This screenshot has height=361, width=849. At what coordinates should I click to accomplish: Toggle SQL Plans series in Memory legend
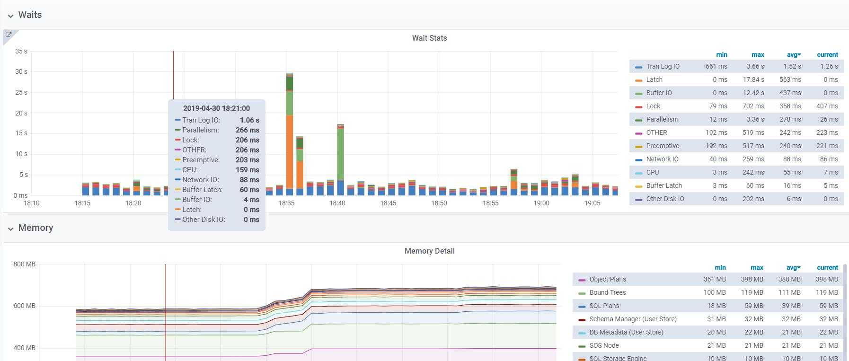pyautogui.click(x=604, y=306)
